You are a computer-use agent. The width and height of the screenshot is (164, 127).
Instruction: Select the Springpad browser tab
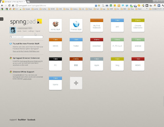pos(13,2)
